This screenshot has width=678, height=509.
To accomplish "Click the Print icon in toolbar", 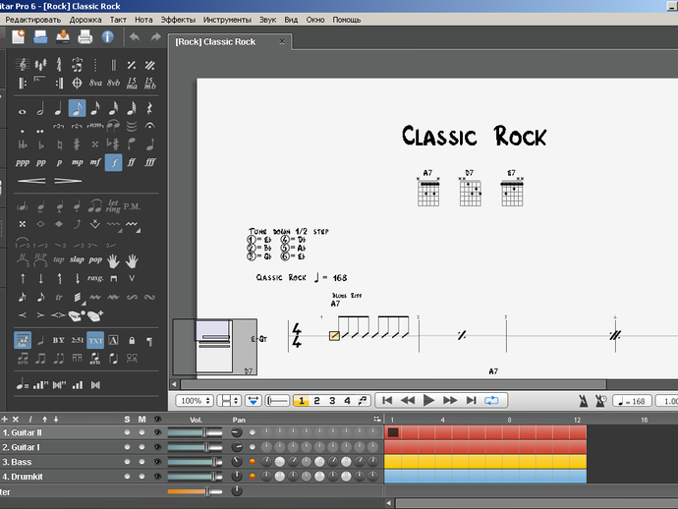I will pyautogui.click(x=85, y=37).
